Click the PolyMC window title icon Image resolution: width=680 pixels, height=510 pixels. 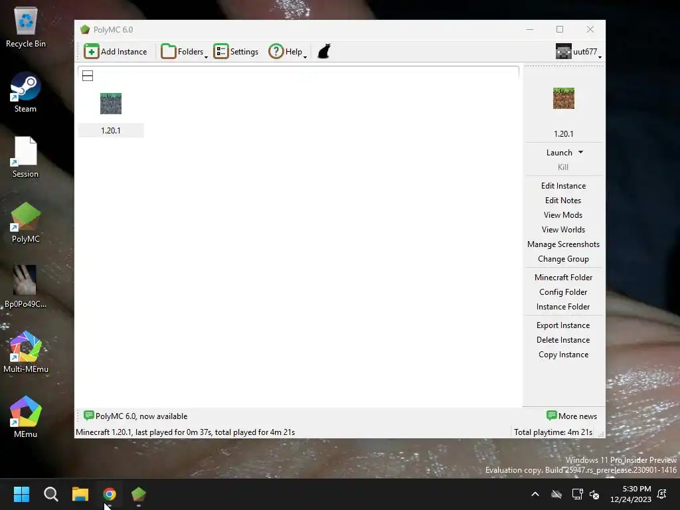(x=85, y=29)
